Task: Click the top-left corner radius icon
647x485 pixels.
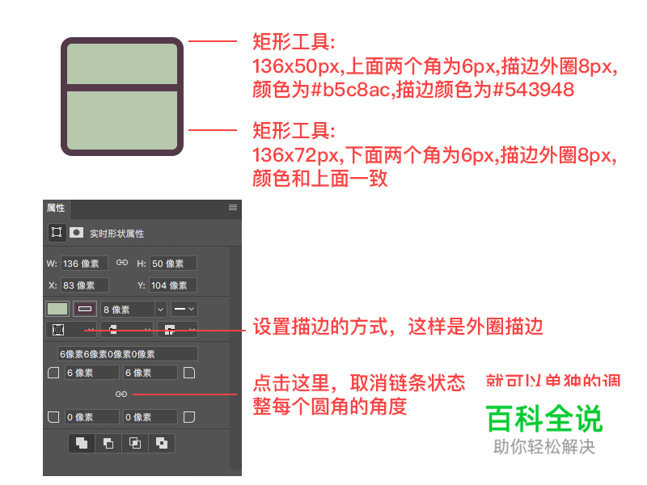Action: click(x=54, y=373)
